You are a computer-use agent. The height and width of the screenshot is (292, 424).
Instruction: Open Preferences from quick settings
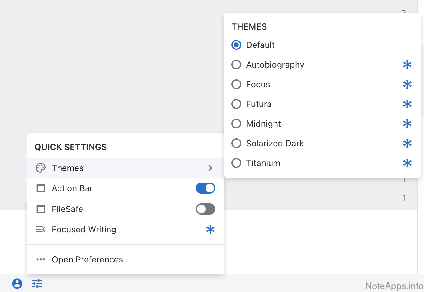[87, 259]
